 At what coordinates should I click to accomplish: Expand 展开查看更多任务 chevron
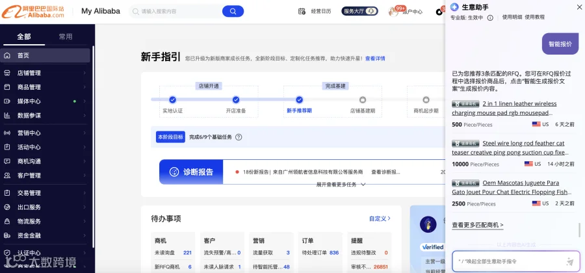click(363, 184)
